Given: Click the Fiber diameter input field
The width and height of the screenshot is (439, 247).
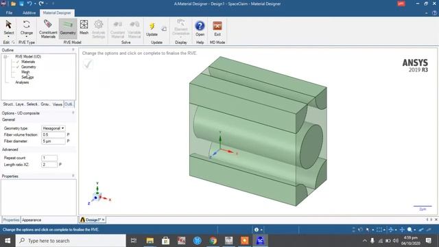Looking at the screenshot, I should (54, 141).
